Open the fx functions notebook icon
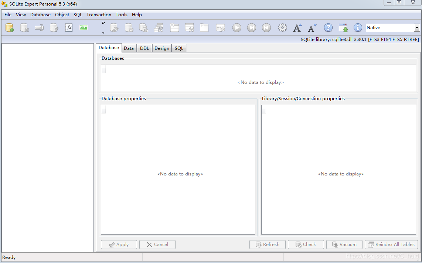 (x=69, y=28)
